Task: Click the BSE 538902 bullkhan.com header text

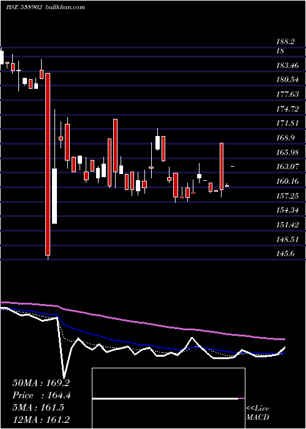Action: [x=45, y=7]
